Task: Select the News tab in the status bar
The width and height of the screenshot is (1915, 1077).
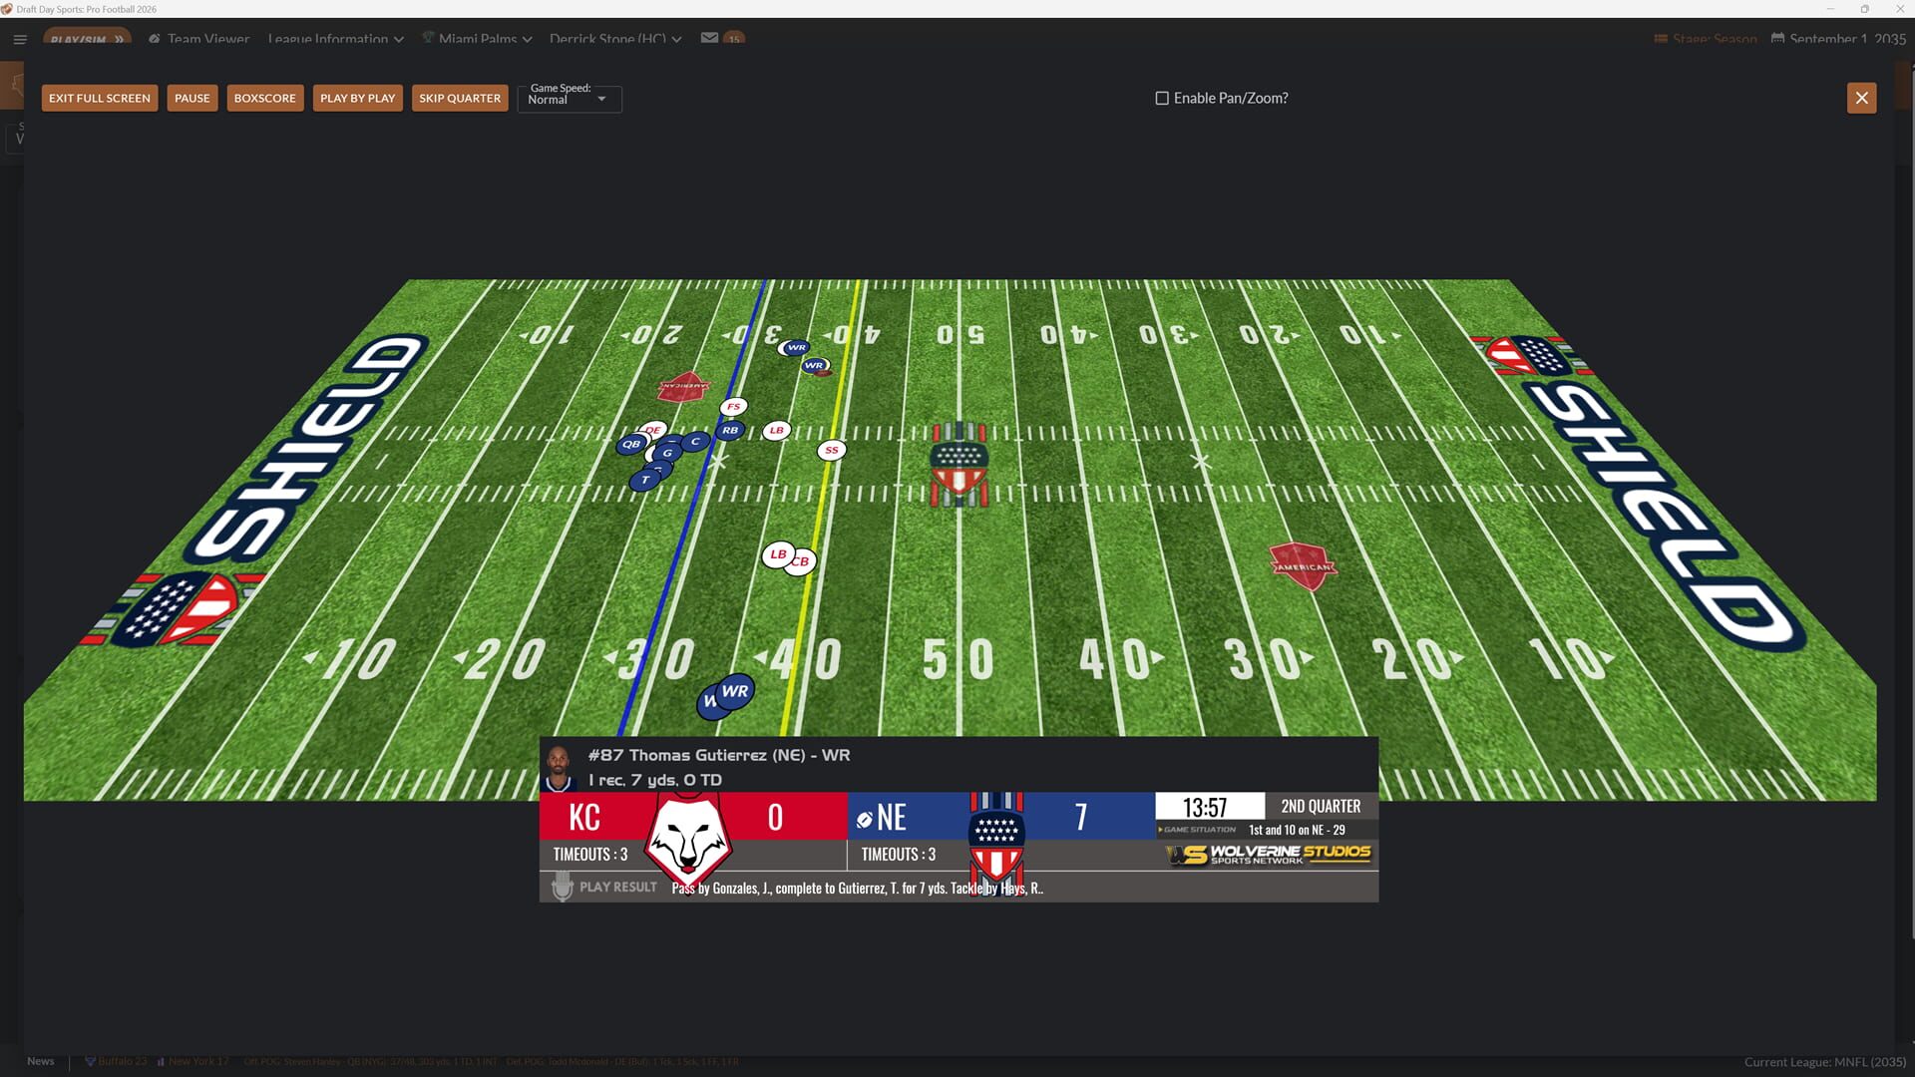Action: click(40, 1061)
